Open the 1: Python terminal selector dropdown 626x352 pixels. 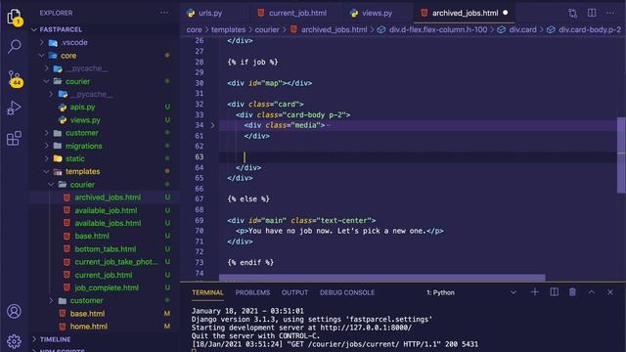(471, 292)
